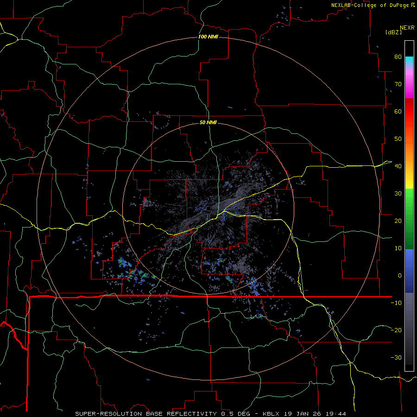
Task: Click the 30 value on the dBZ scale
Action: 398,193
